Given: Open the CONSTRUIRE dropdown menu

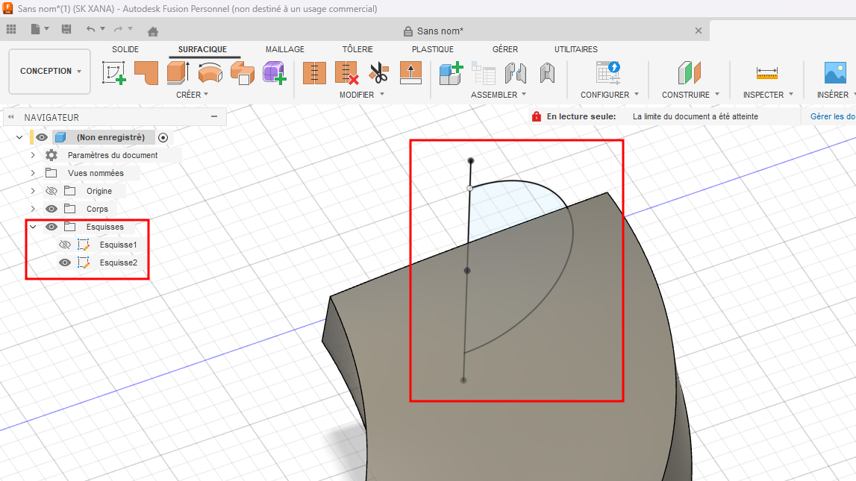Looking at the screenshot, I should pyautogui.click(x=690, y=95).
